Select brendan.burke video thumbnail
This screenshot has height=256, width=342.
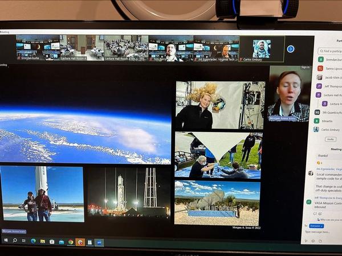point(38,47)
